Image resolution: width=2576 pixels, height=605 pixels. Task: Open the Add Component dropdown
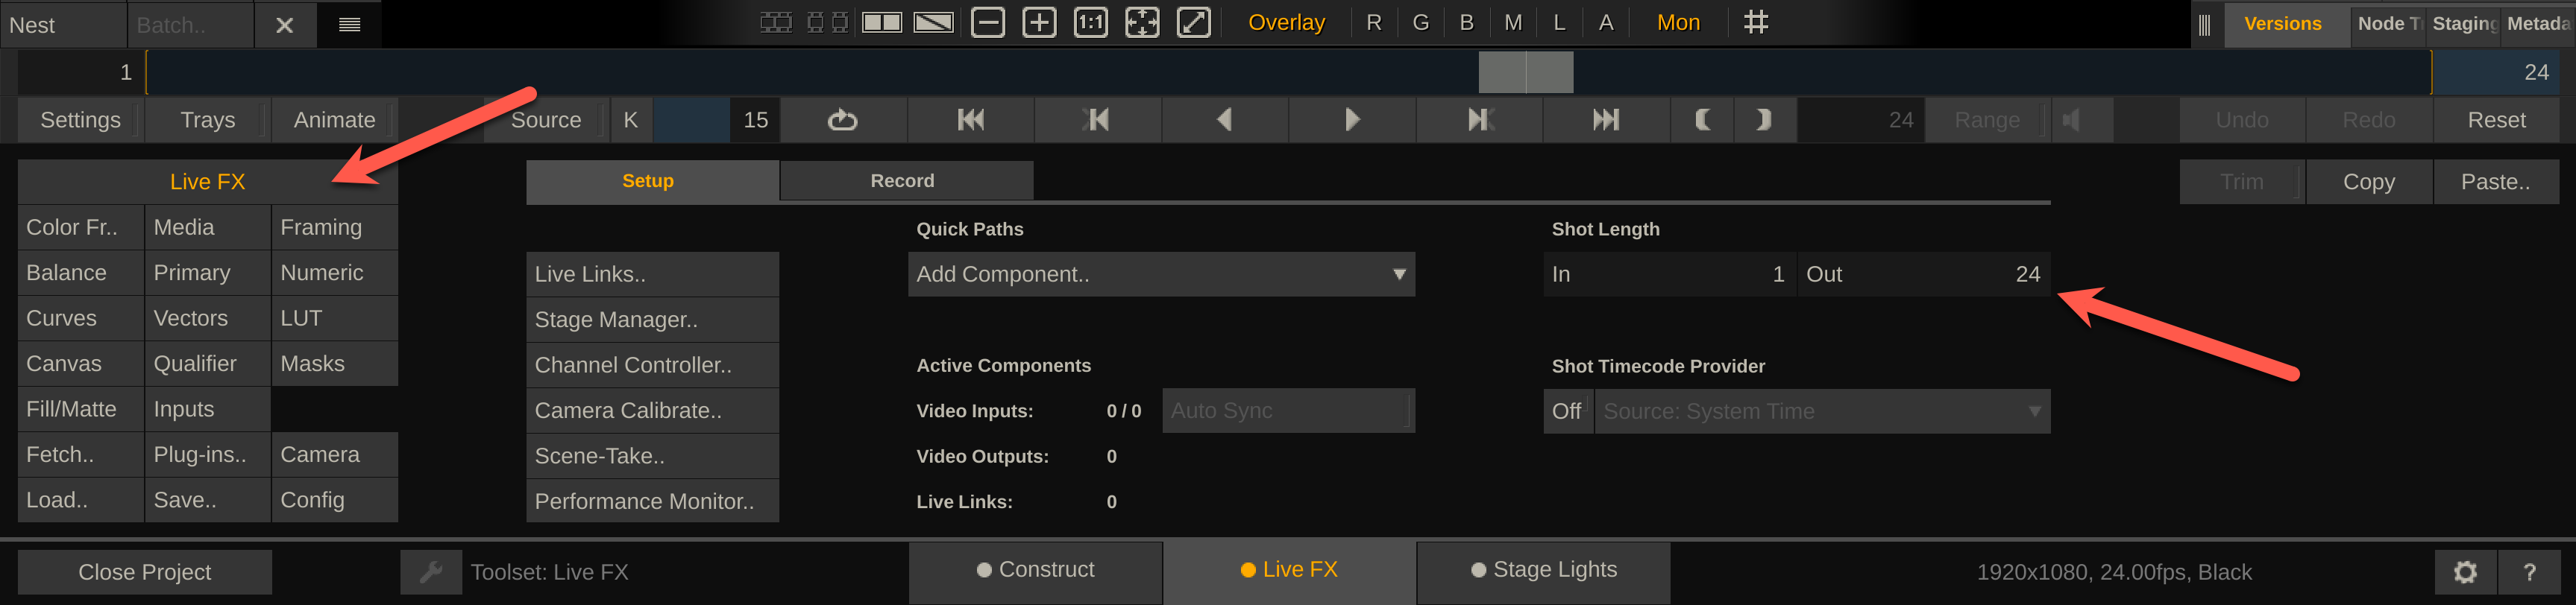pos(1161,274)
